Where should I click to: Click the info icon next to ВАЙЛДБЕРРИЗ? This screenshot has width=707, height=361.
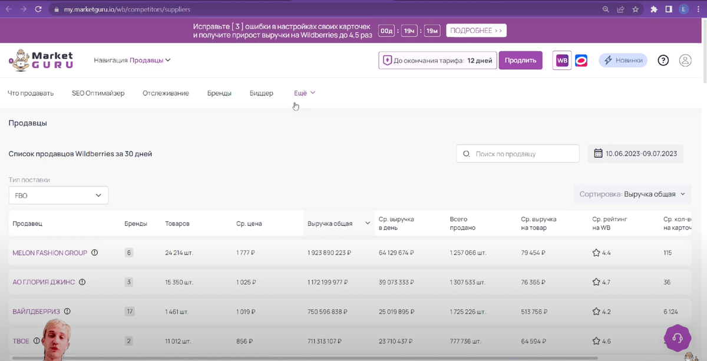[x=67, y=312]
